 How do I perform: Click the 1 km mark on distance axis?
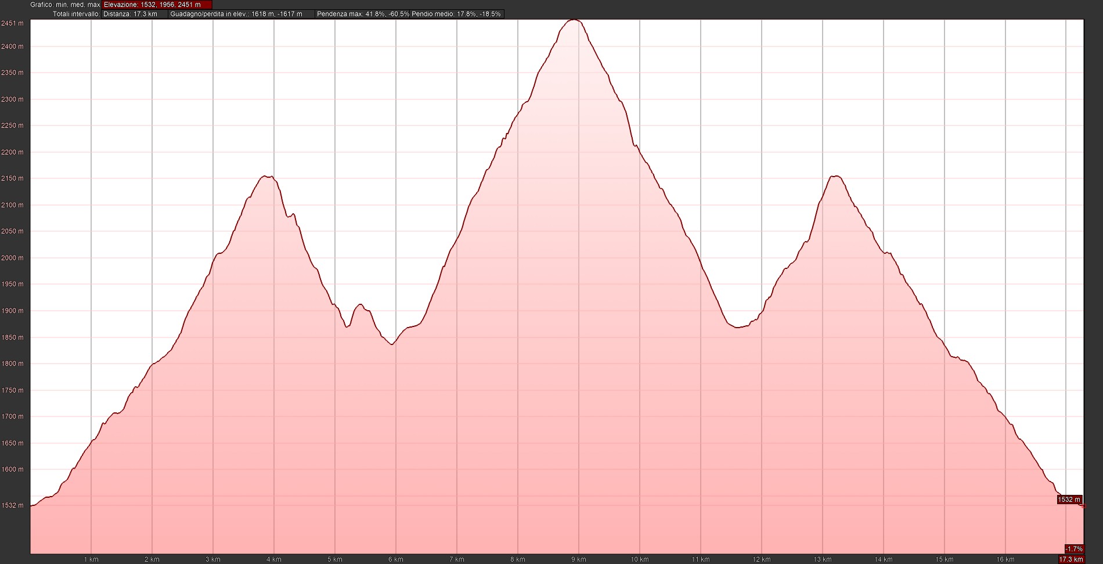pyautogui.click(x=91, y=559)
